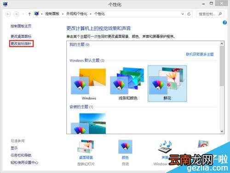This screenshot has height=173, width=230.
Task: Click the 个性化 breadcrumb
Action: coord(99,14)
